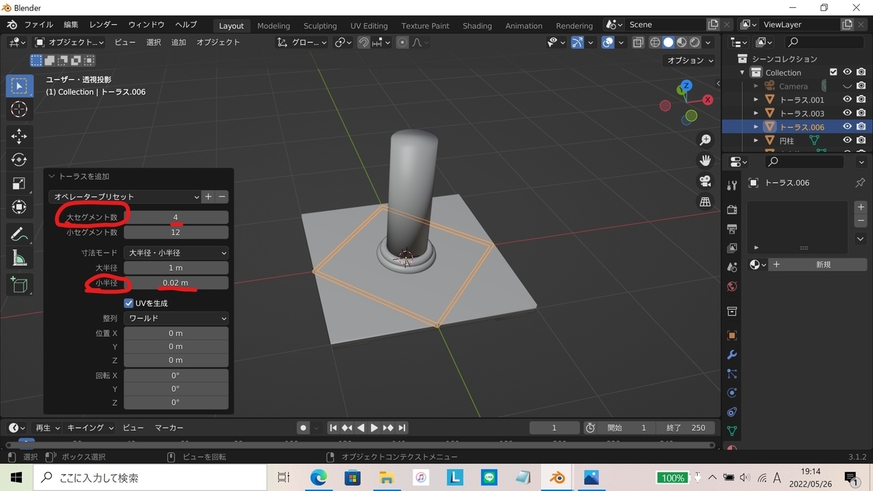Open the Tool properties tab
The image size is (873, 491).
pos(732,185)
